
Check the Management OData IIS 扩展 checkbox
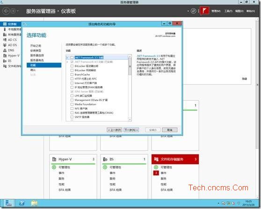click(x=72, y=100)
